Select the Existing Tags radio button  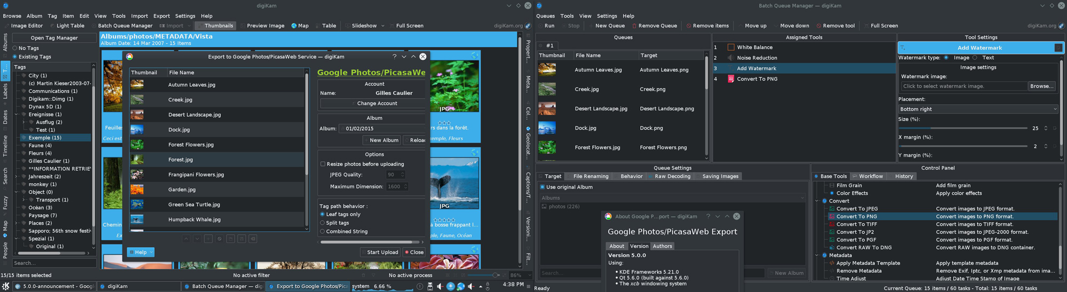point(15,56)
